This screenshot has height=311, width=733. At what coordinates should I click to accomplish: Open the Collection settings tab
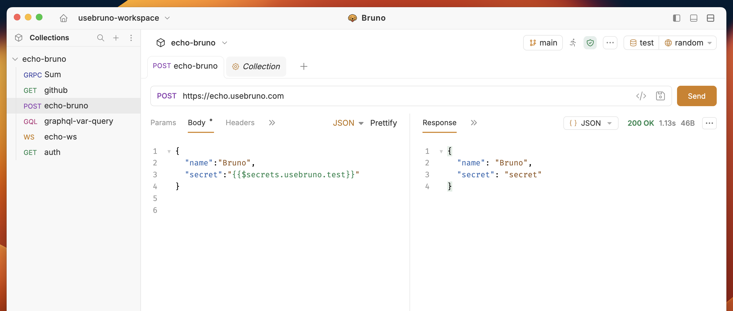tap(256, 66)
